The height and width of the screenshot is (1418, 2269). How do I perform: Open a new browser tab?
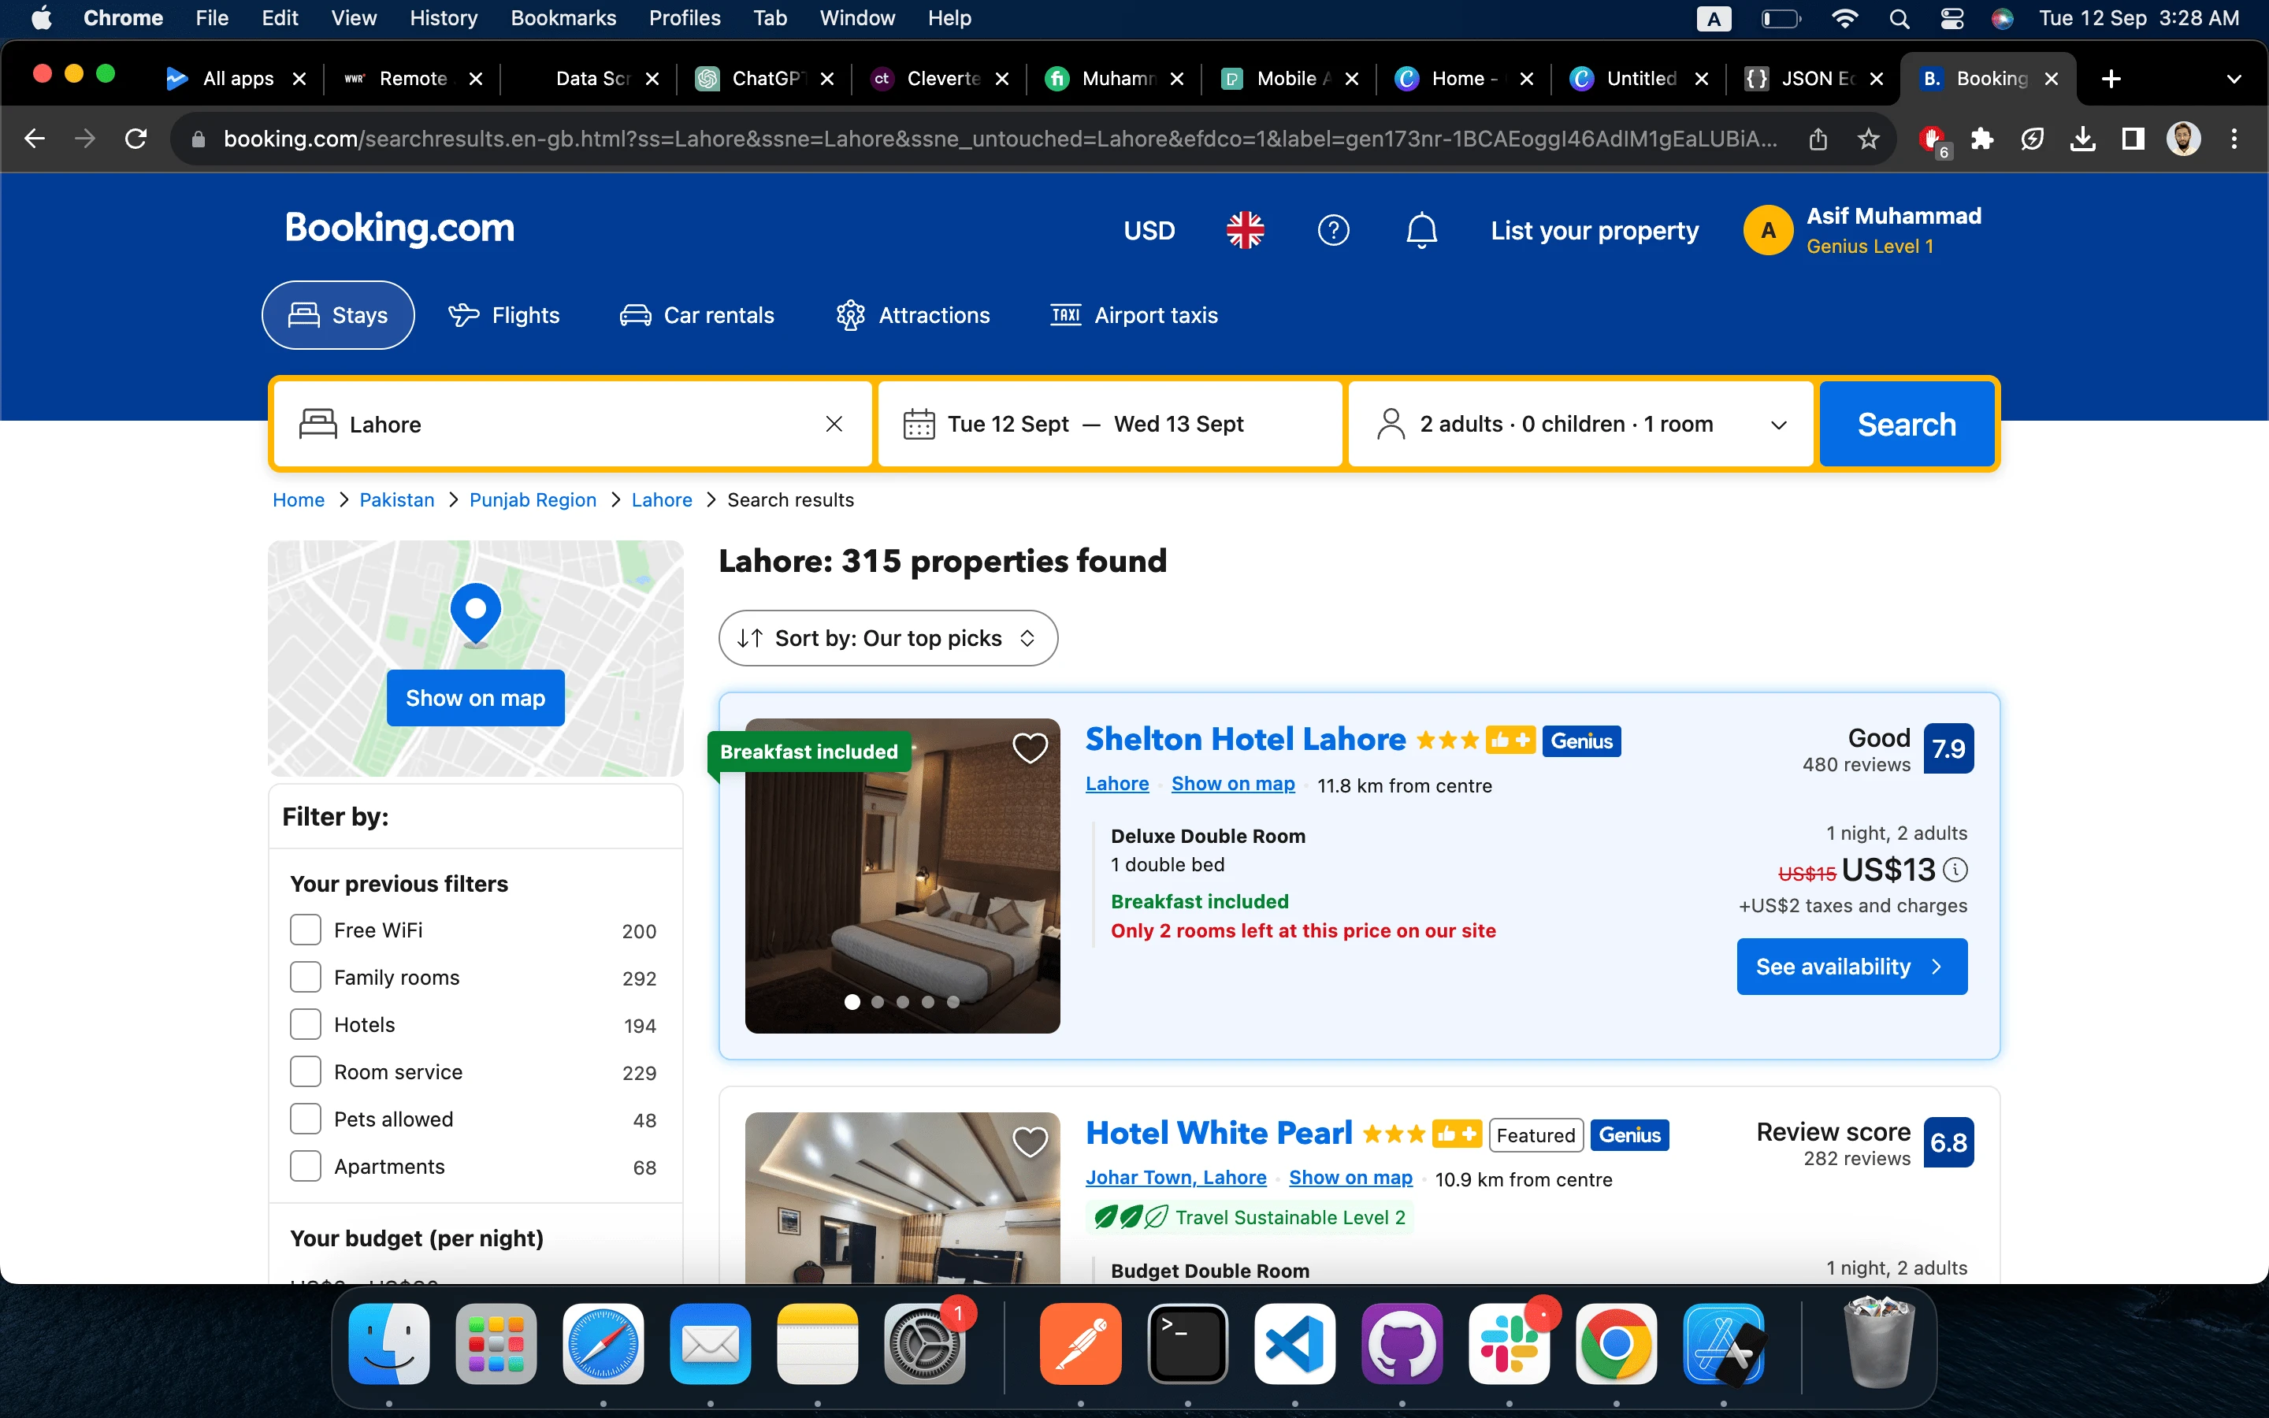2111,79
